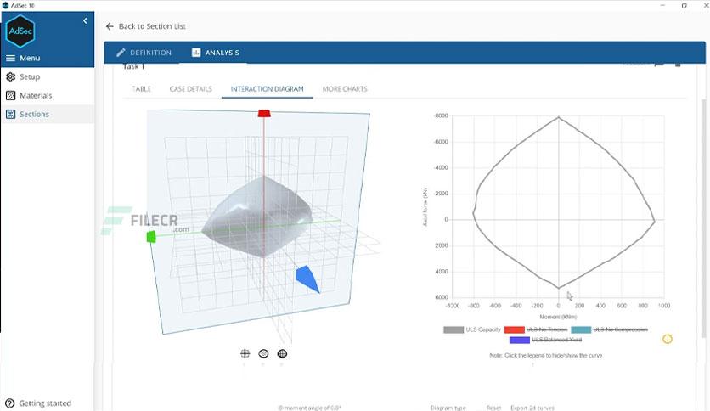Open the Table tab
Screen dimensions: 710x411
[141, 89]
